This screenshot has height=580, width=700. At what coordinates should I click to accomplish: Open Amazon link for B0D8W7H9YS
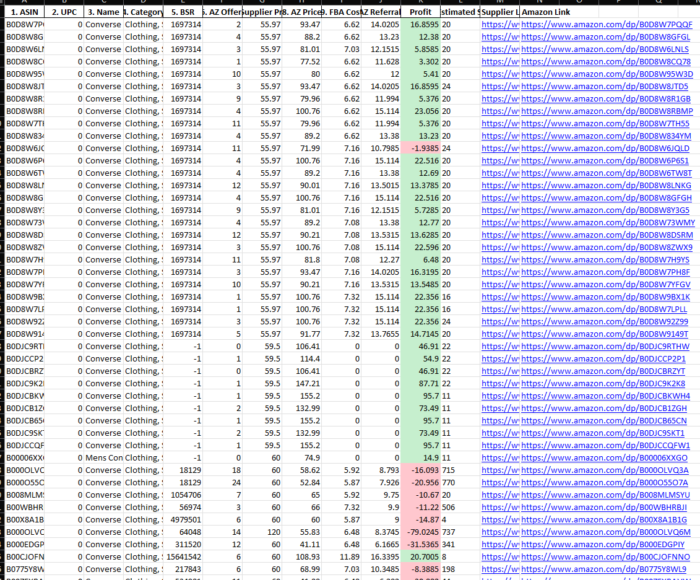point(605,259)
